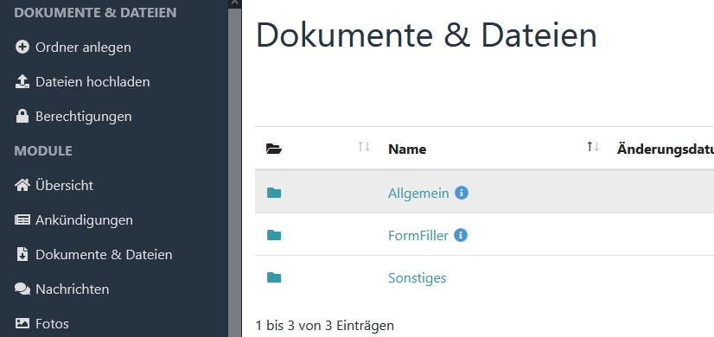Click the newspaper icon beside Ankündigungen
Viewport: 714px width, 337px height.
pos(22,220)
